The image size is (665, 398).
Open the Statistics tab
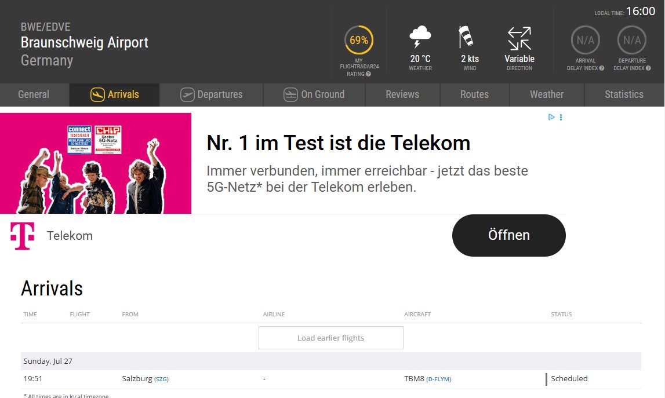click(624, 94)
